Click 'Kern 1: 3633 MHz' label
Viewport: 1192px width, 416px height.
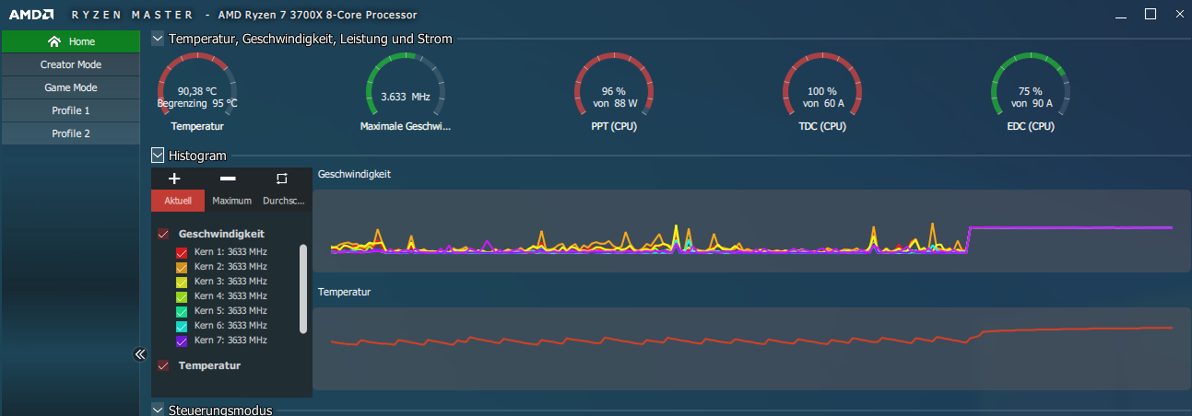pos(230,251)
